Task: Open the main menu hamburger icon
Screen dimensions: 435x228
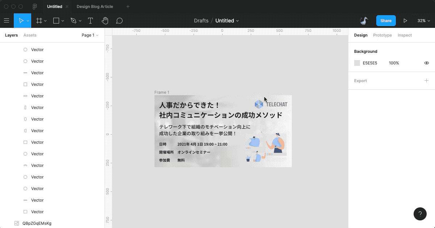Action: pyautogui.click(x=7, y=21)
